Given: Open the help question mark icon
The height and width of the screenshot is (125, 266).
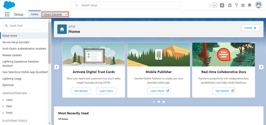Looking at the screenshot, I should [236, 5].
